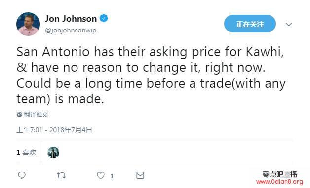
Task: Send tweet via the envelope message icon
Action: point(140,175)
